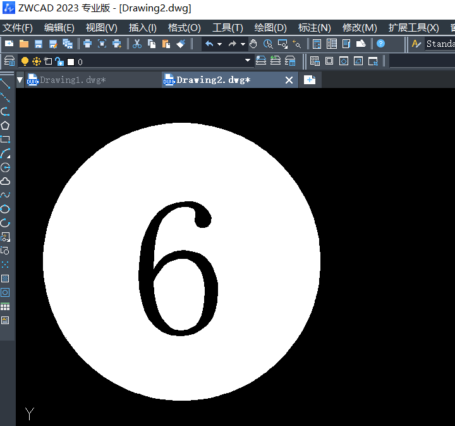
Task: Click the Save As icon
Action: [x=53, y=44]
